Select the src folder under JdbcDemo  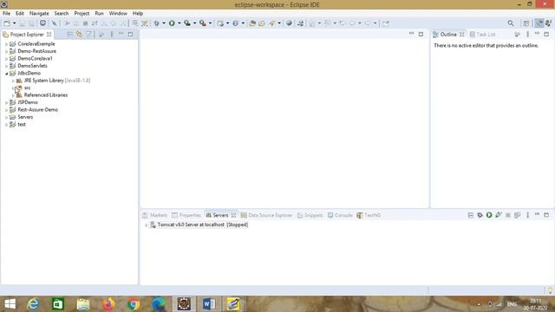[27, 88]
